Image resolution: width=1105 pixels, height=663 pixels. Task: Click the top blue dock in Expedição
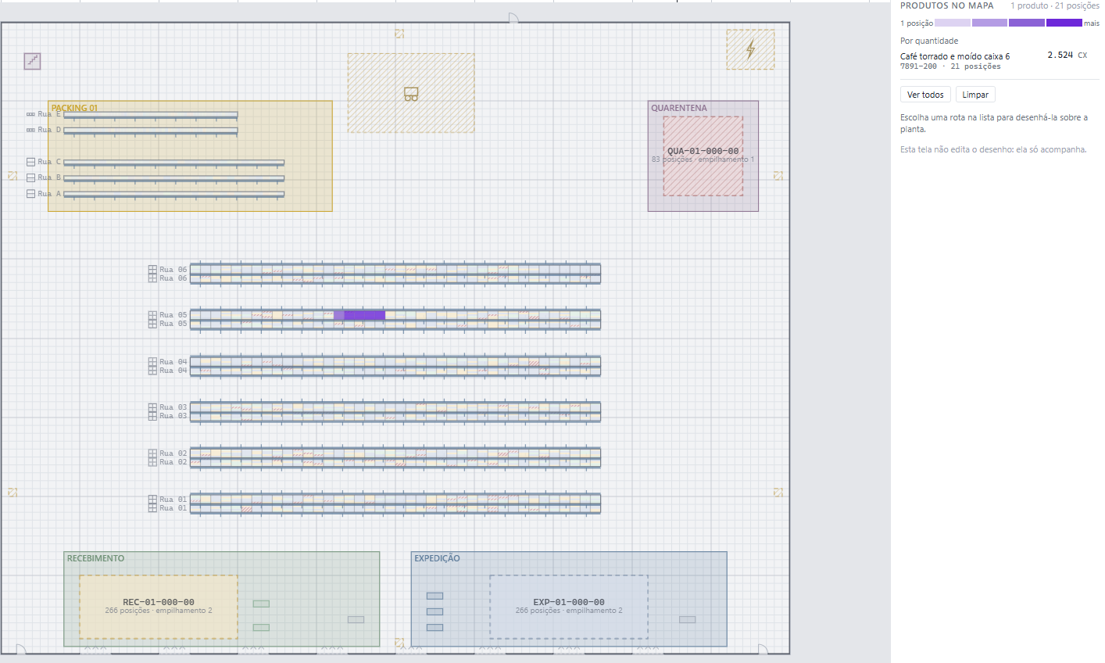[x=434, y=596]
